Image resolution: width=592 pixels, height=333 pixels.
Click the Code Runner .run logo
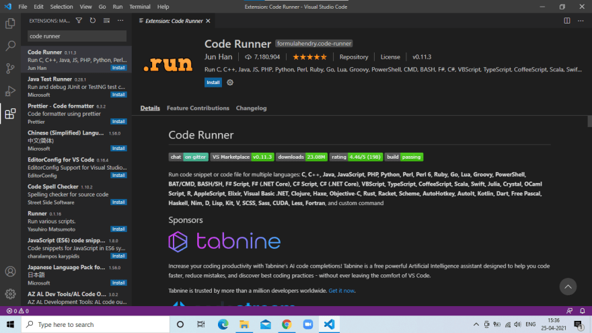[168, 63]
